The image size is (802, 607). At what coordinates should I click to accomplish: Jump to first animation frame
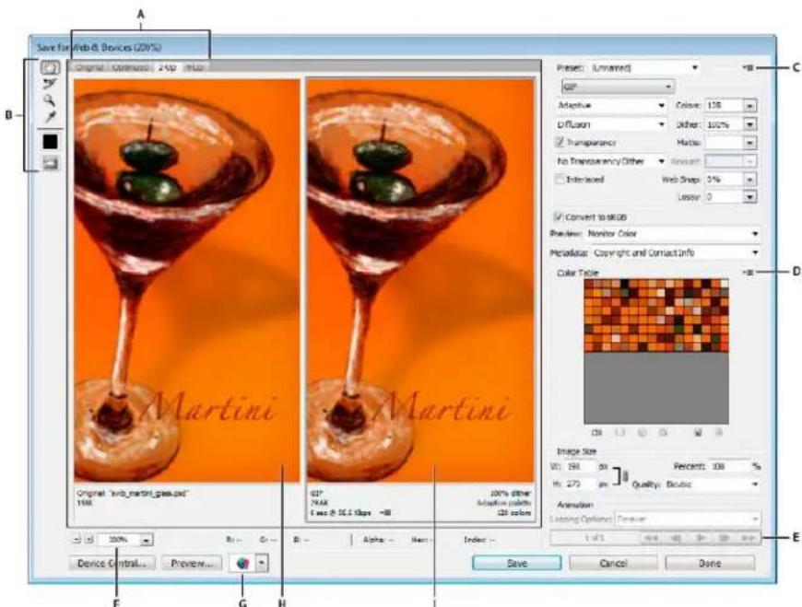(x=651, y=538)
